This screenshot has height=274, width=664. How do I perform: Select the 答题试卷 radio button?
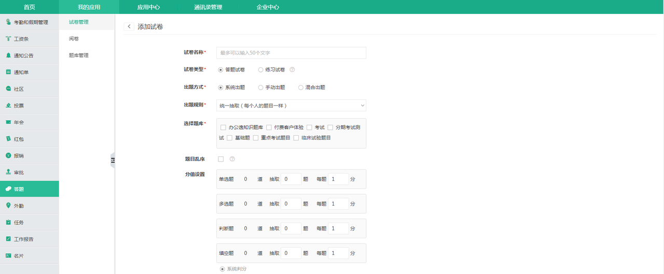click(221, 69)
